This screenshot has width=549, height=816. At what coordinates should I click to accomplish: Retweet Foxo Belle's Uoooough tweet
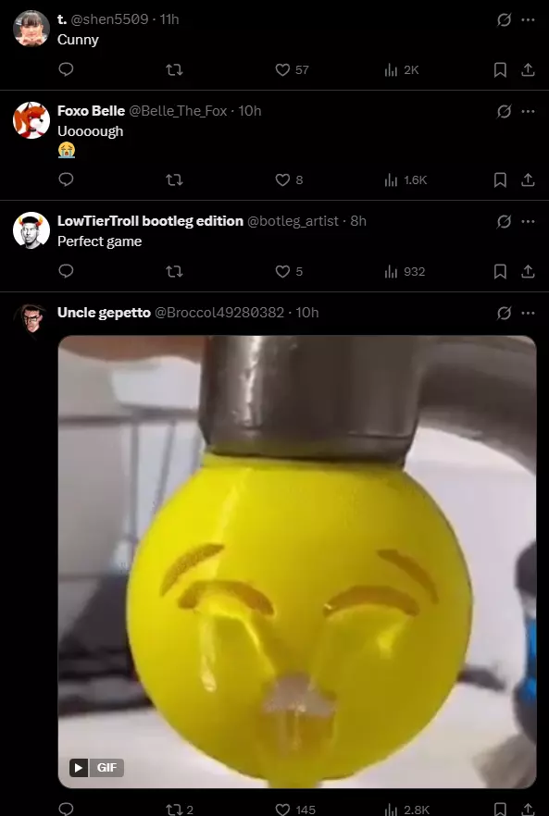click(x=174, y=180)
